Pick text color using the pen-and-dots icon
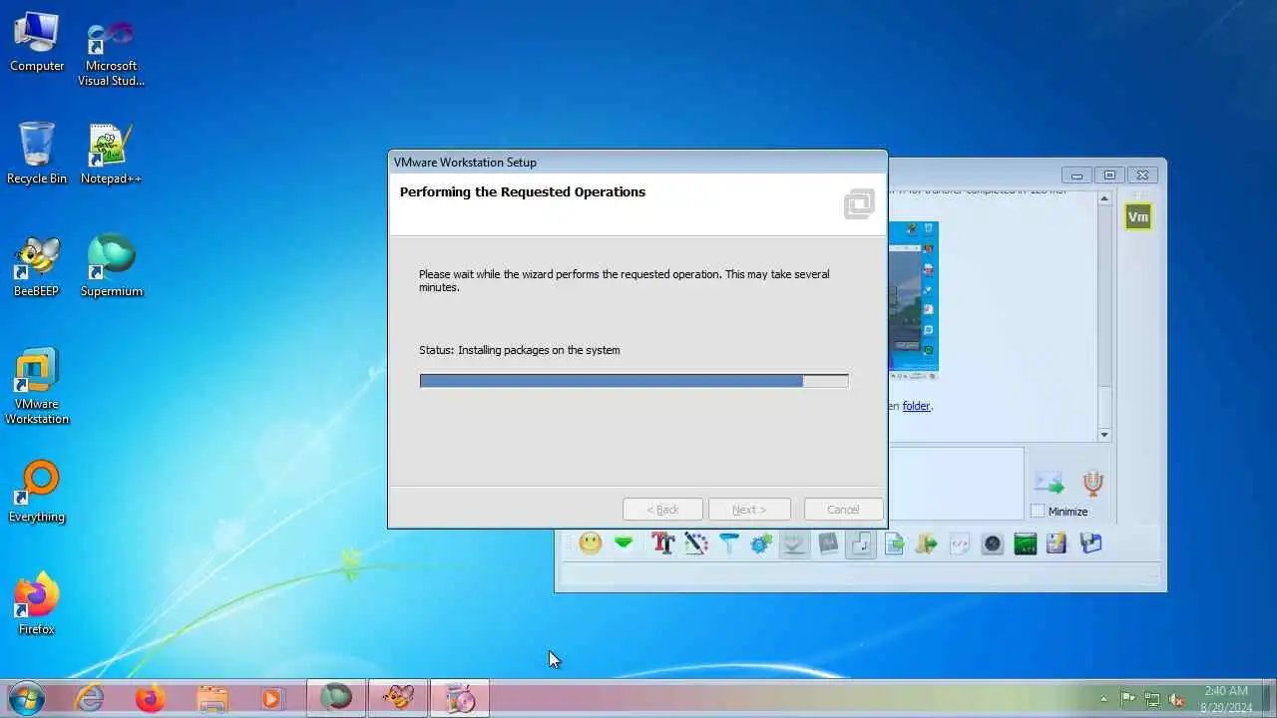 click(695, 543)
